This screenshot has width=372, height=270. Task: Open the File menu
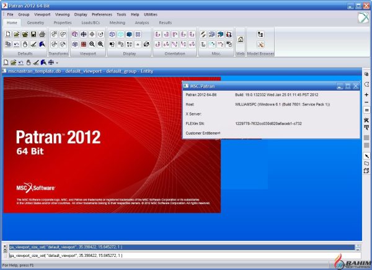(x=10, y=14)
